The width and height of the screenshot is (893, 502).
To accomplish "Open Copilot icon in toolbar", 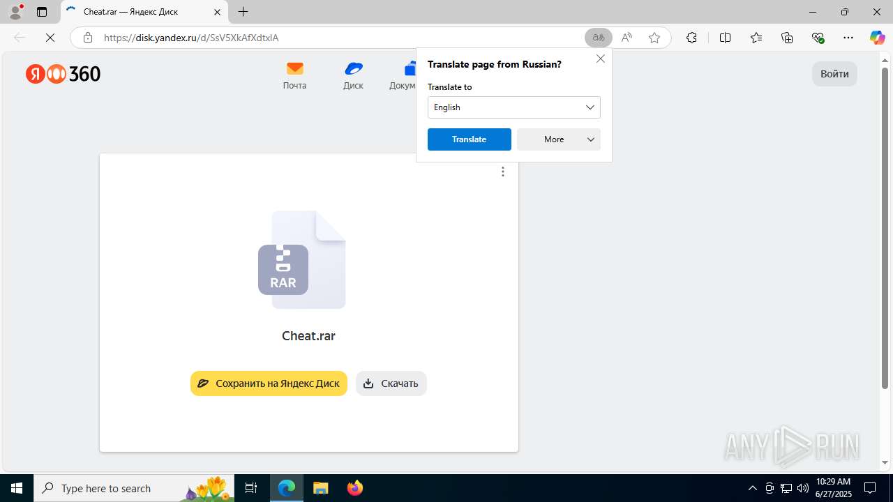I will pos(878,38).
